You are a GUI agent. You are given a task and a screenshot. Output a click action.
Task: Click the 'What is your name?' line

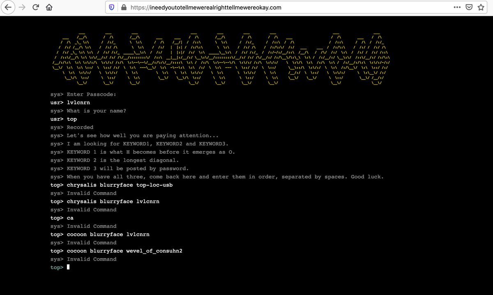(88, 111)
